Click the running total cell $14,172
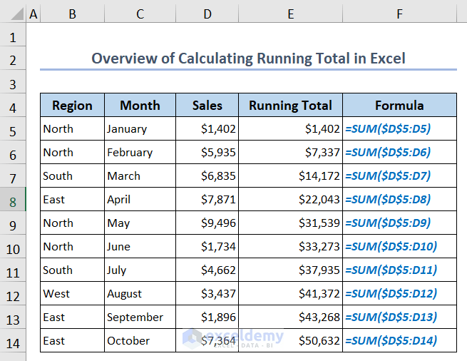The width and height of the screenshot is (467, 361). 290,176
